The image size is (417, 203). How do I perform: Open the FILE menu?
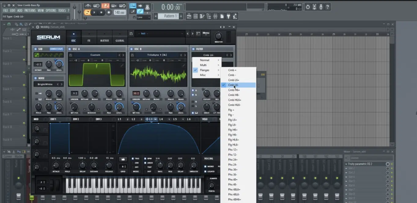coord(6,10)
